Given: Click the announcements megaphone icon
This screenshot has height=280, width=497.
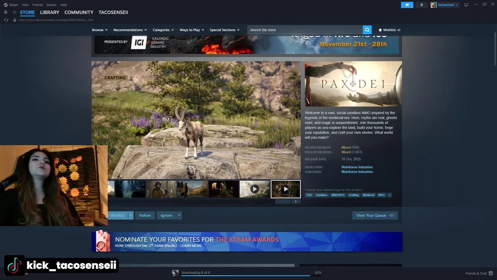Looking at the screenshot, I should (407, 5).
